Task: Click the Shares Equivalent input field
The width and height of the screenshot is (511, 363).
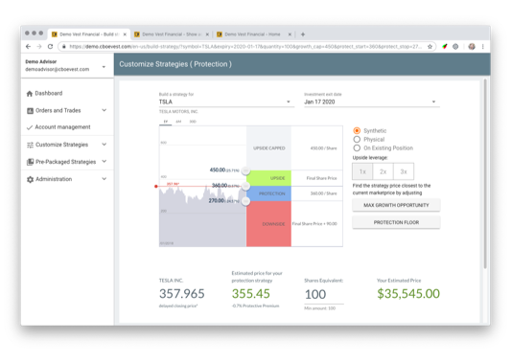Action: tap(324, 295)
